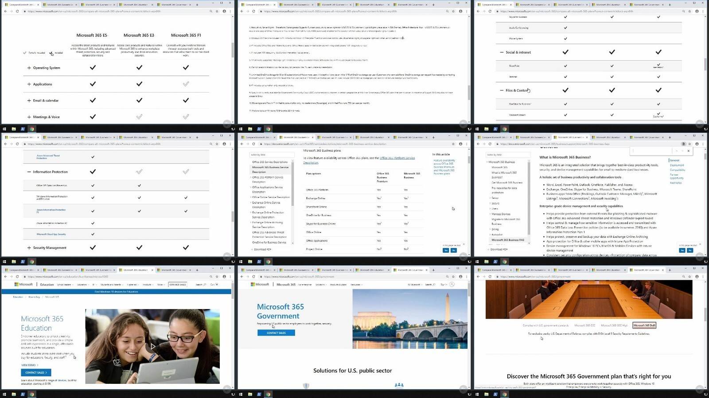Close the feedback popup in the Business plans docs window

tap(464, 244)
